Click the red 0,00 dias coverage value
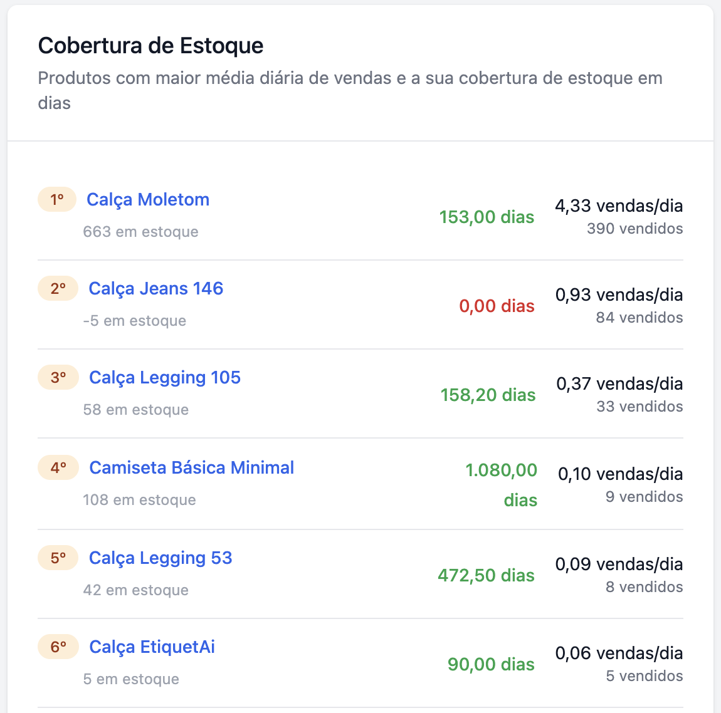 497,306
